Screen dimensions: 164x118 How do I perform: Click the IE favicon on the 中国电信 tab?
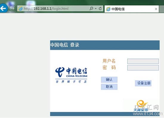tap(108, 9)
